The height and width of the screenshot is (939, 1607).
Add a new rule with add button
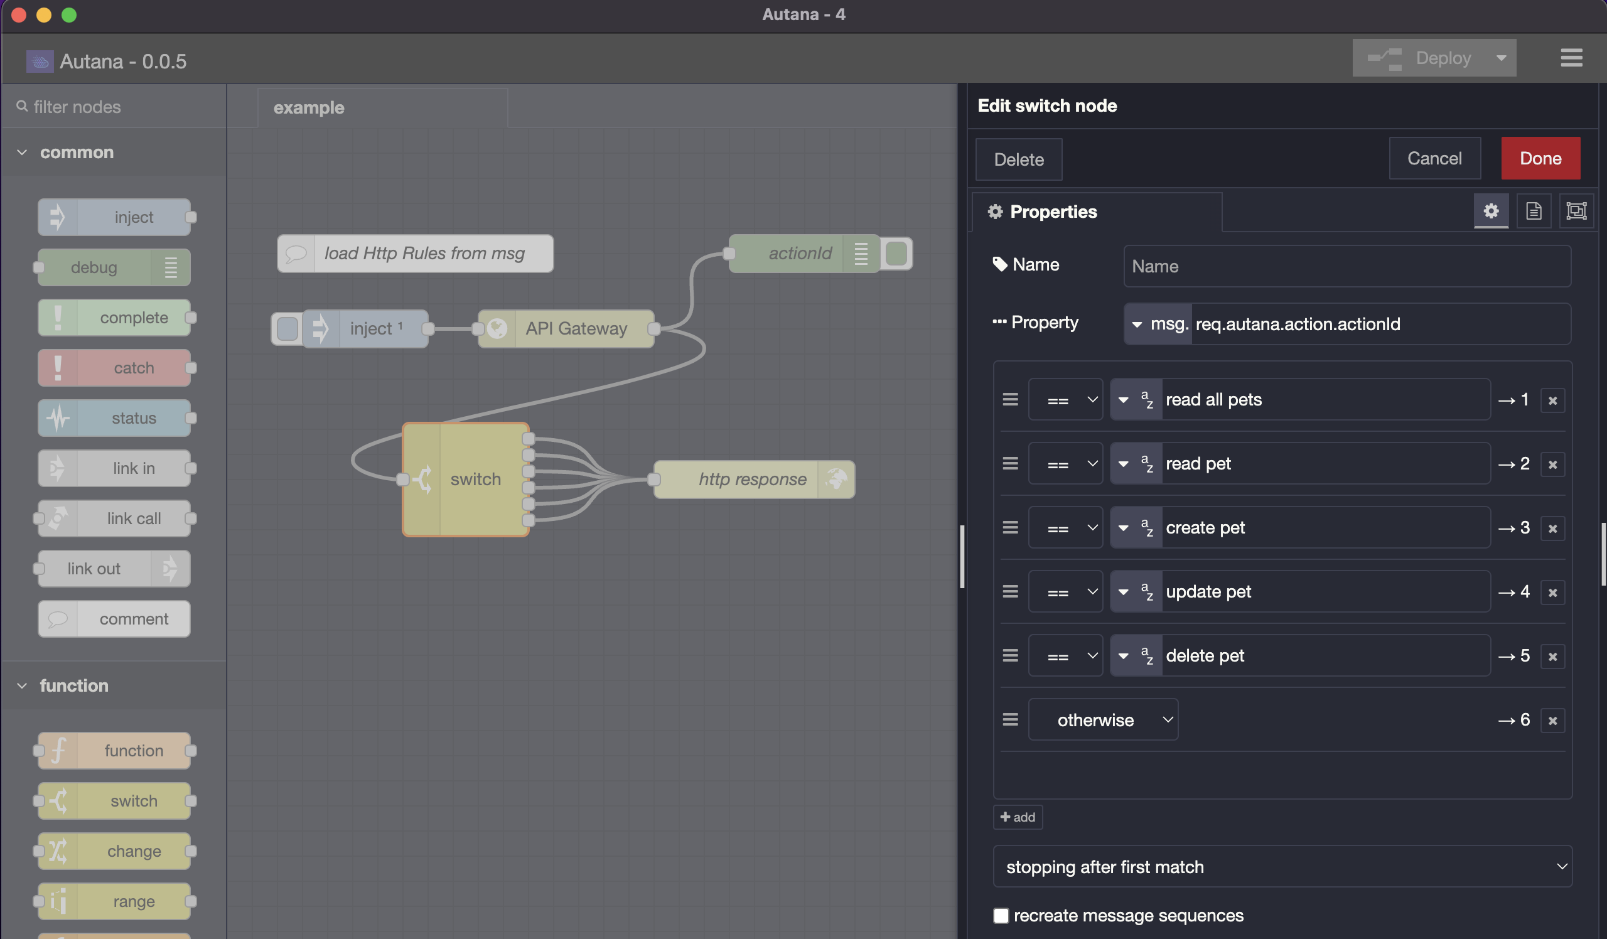[x=1017, y=817]
